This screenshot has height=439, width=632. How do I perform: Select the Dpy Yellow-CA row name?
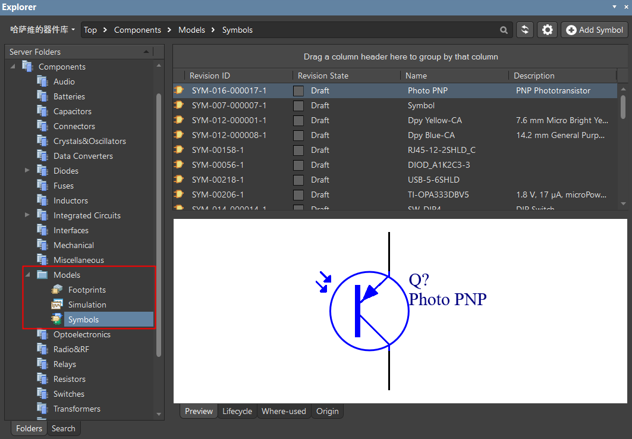pos(435,120)
